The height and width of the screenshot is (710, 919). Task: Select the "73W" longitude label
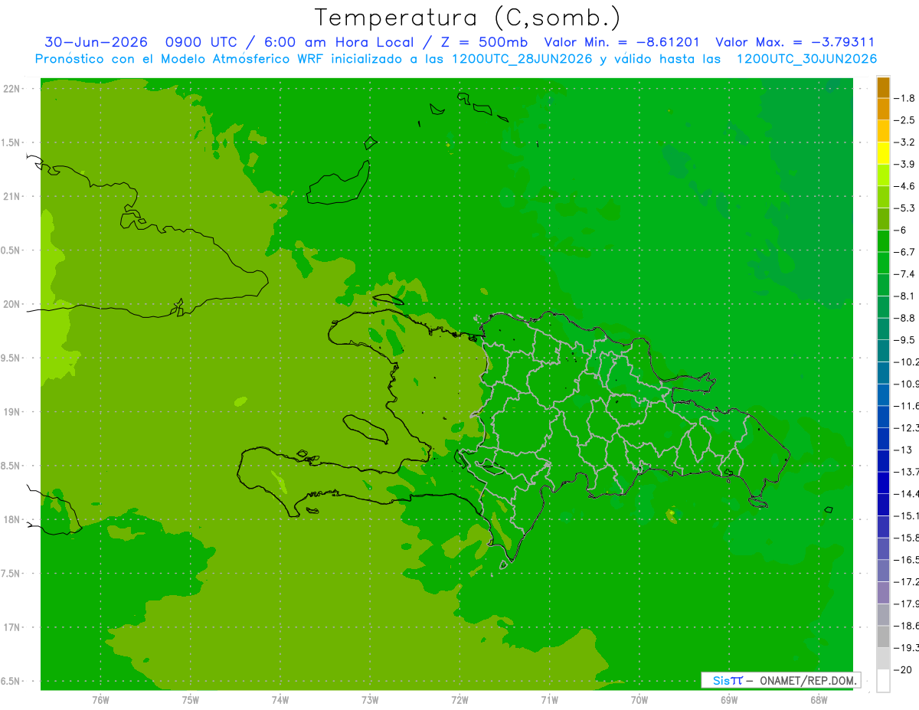[370, 700]
